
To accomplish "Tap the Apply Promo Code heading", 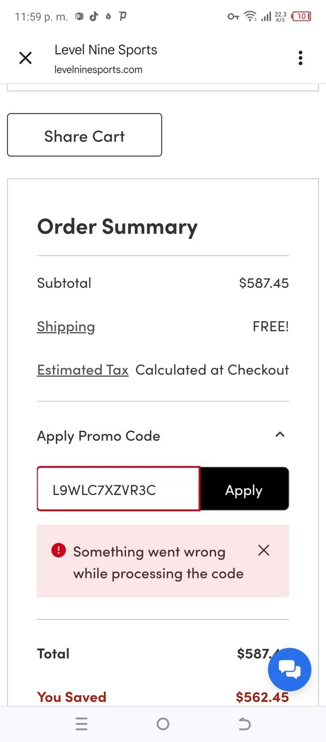I will 98,436.
